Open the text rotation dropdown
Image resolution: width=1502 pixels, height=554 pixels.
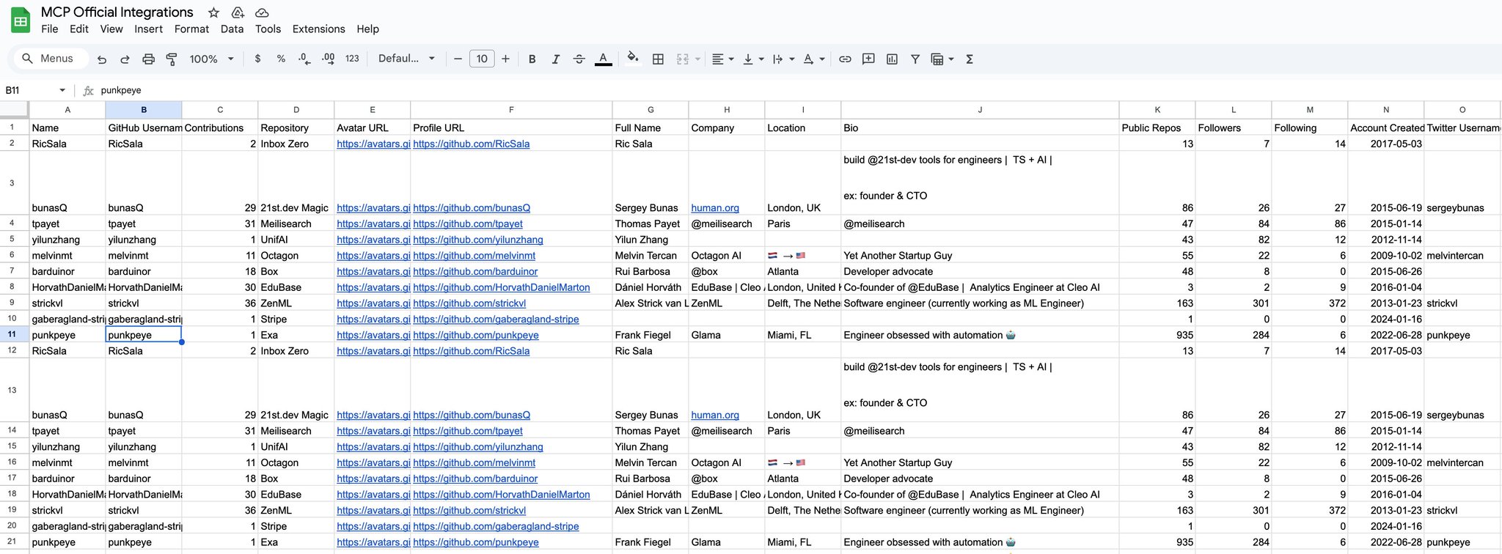(813, 59)
